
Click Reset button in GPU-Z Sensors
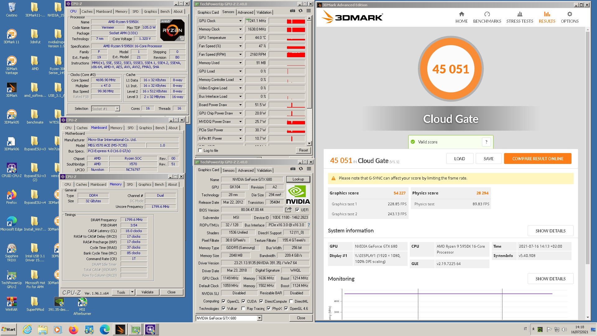coord(303,150)
